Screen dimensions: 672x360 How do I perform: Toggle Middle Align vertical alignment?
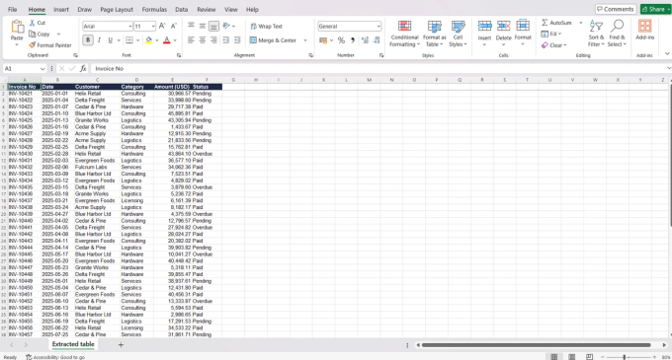[x=203, y=26]
